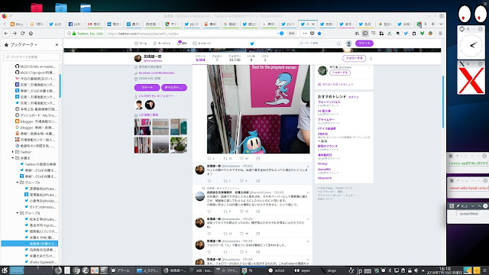
Task: Click the purple Tweet-to button on profile
Action: 147,88
